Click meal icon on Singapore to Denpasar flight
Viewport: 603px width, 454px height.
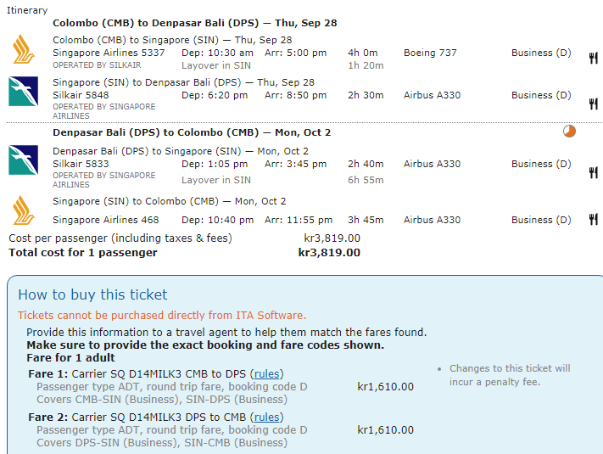[593, 104]
